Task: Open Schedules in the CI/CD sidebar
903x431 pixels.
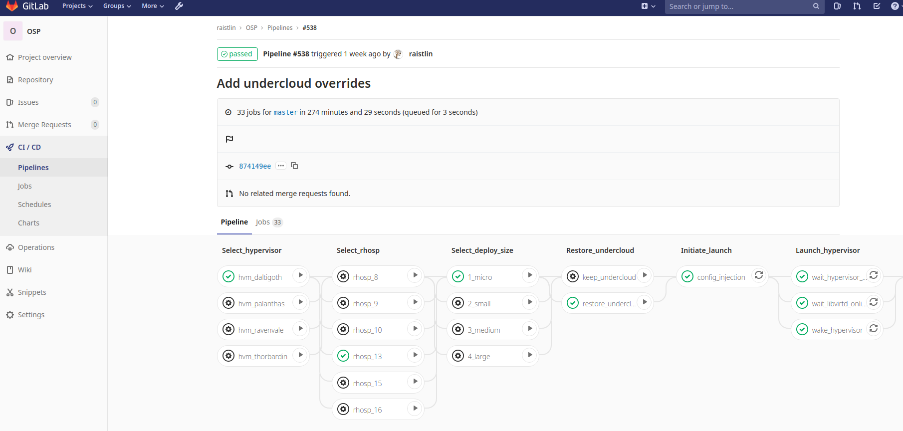Action: coord(34,205)
